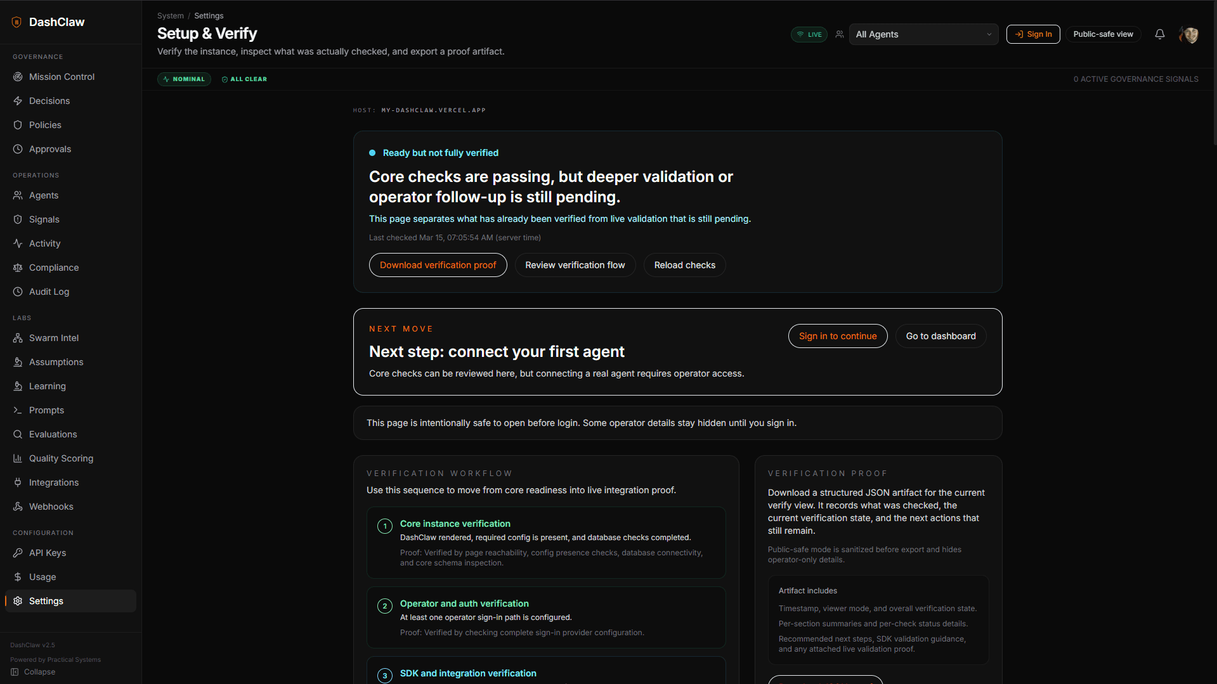Image resolution: width=1217 pixels, height=684 pixels.
Task: Open Mission Control from the sidebar
Action: [x=61, y=76]
